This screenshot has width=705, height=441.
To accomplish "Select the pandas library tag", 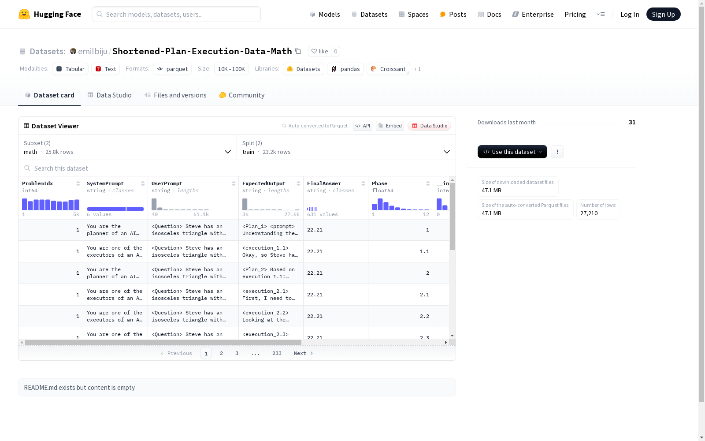I will (x=345, y=69).
